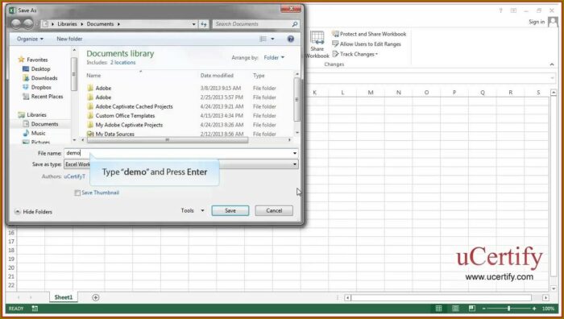Click Allow Users to Edit Ranges

[x=367, y=44]
